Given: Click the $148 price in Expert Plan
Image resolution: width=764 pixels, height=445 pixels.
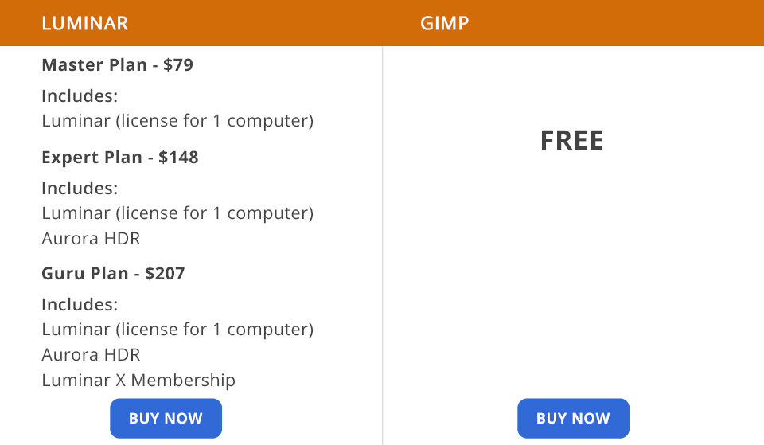Looking at the screenshot, I should [x=178, y=158].
